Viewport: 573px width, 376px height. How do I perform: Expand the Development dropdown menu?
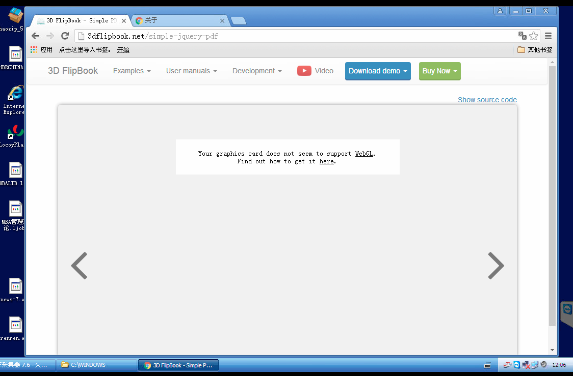[257, 71]
